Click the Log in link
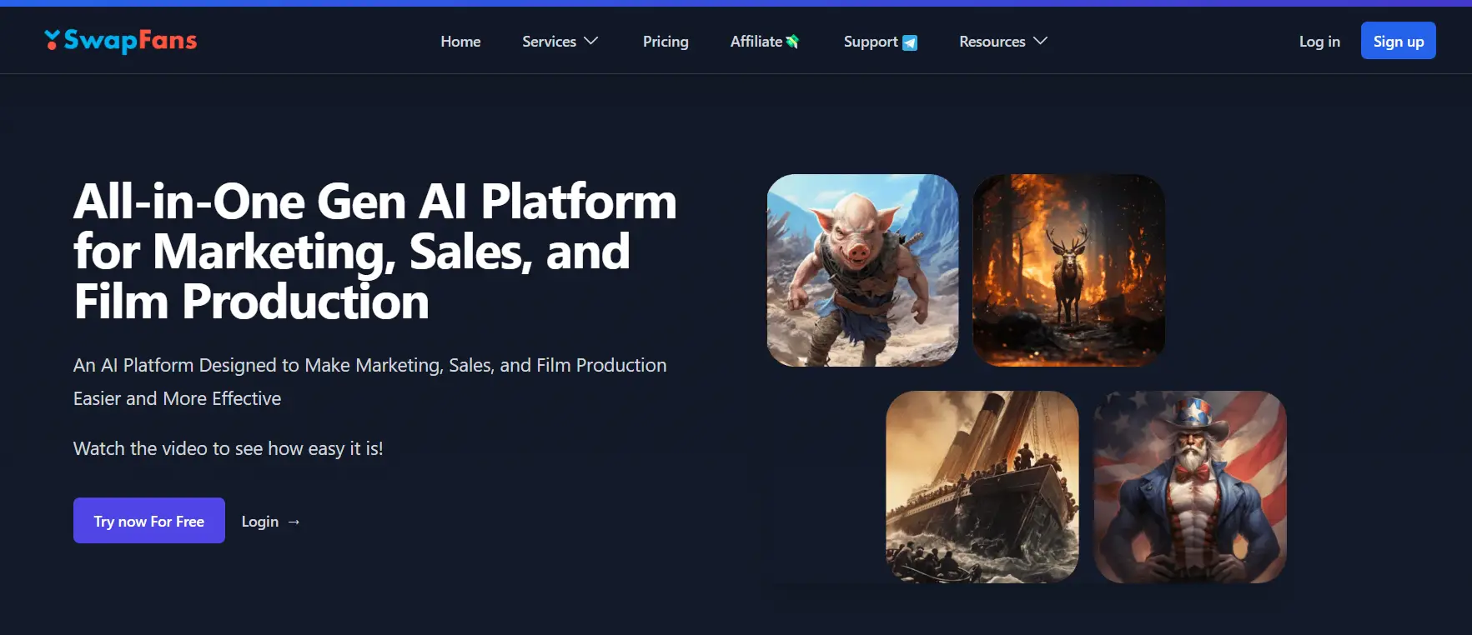This screenshot has height=635, width=1472. [x=1319, y=41]
